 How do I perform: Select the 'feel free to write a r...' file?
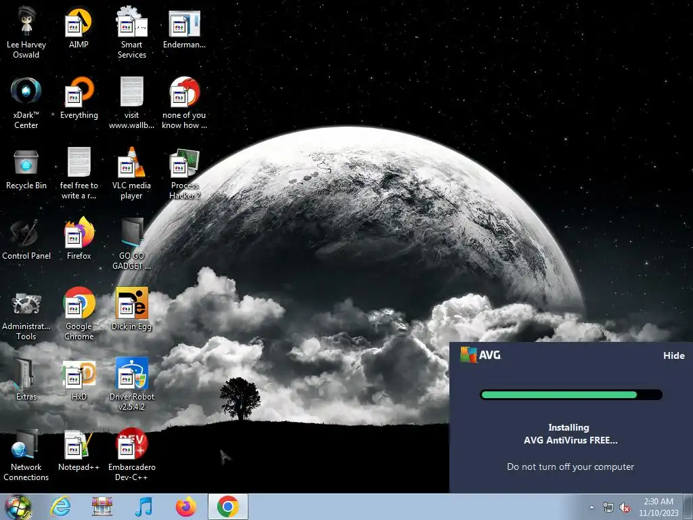click(x=79, y=173)
